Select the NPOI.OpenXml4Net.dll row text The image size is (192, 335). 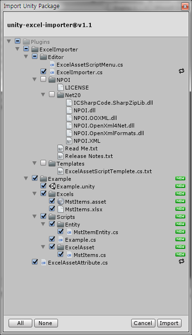coord(104,126)
